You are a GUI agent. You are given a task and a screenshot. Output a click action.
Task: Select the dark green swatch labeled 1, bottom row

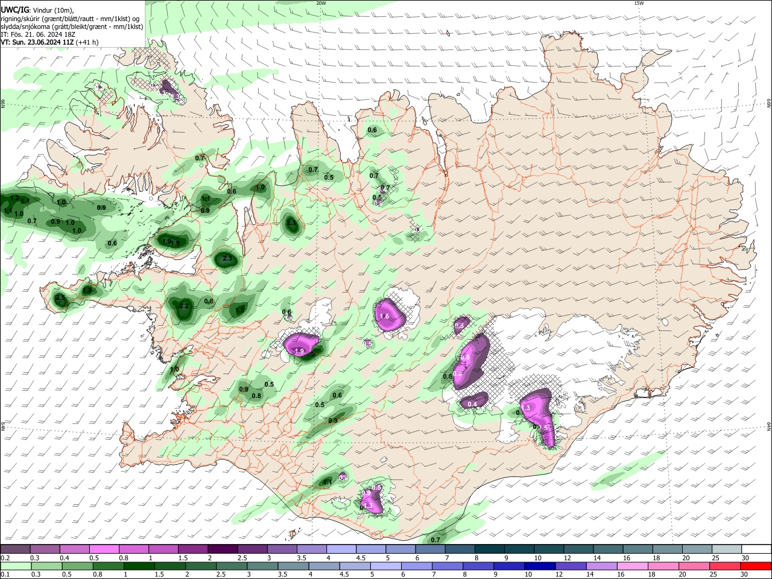click(x=139, y=566)
